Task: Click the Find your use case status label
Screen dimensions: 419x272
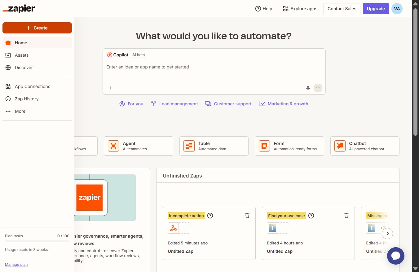Action: point(286,216)
